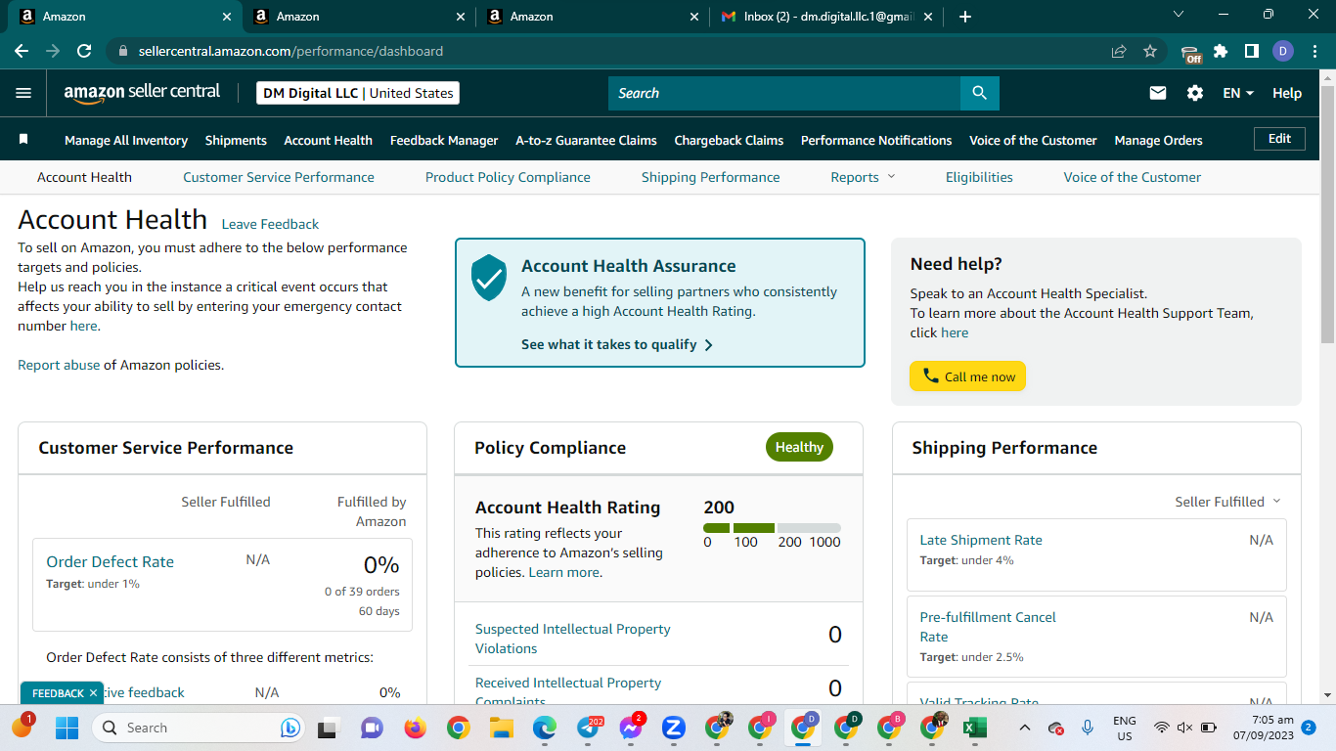Screen dimensions: 1336x751
Task: Switch to the Eligibilities tab
Action: click(979, 177)
